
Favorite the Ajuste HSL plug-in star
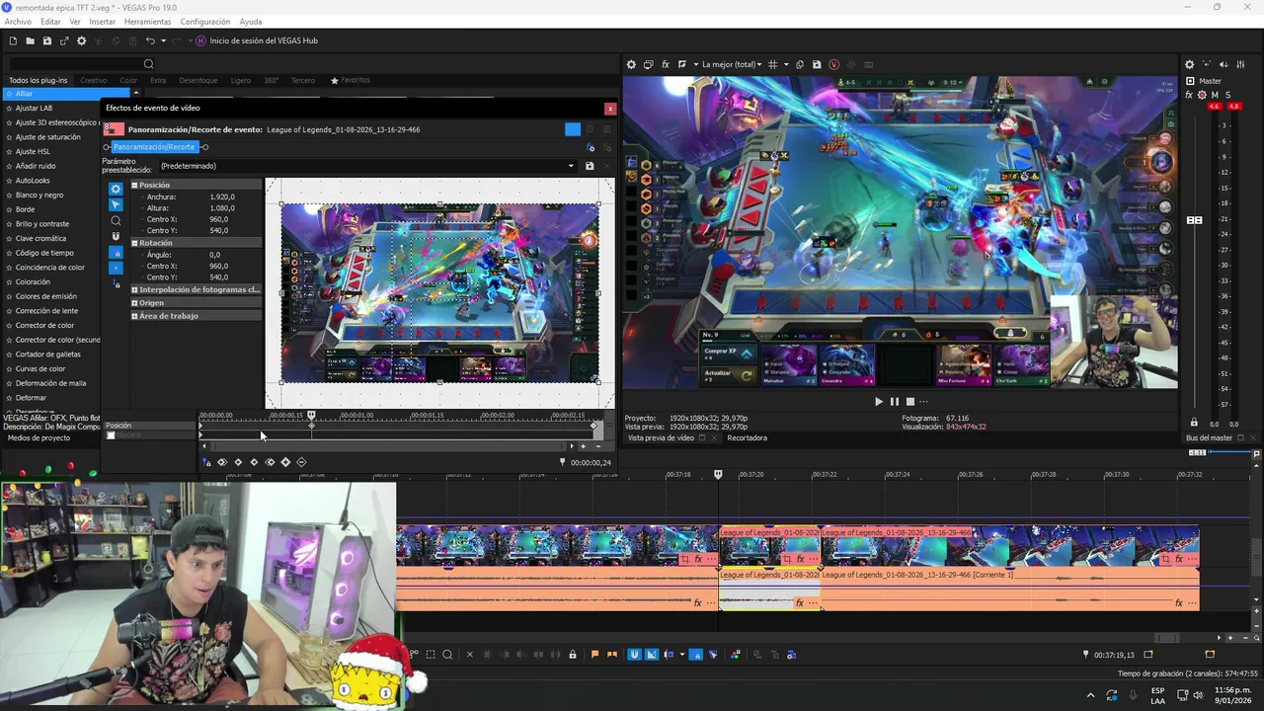[9, 151]
